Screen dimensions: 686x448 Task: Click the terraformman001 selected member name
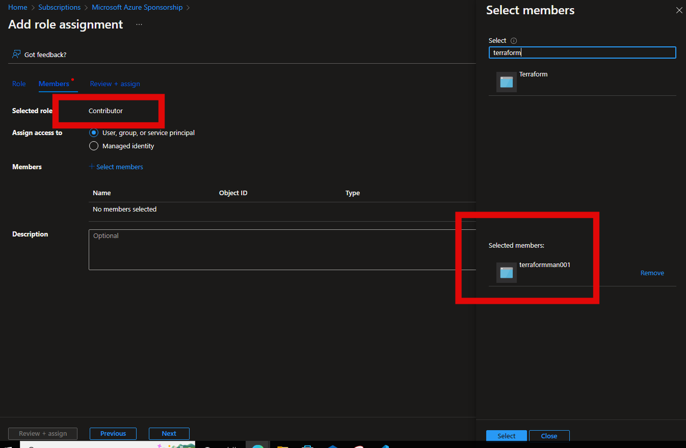pyautogui.click(x=545, y=265)
